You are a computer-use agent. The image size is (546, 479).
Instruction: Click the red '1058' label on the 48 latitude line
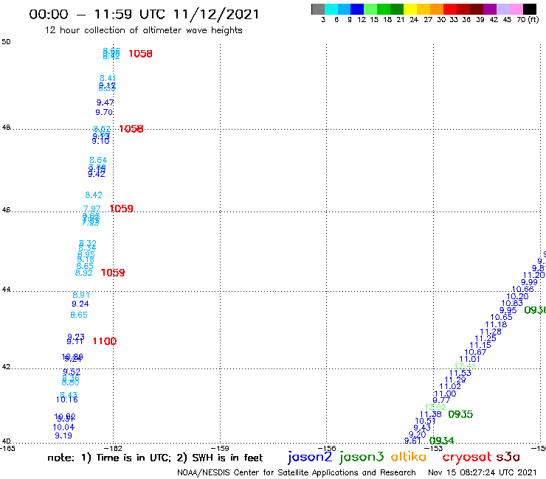point(131,129)
